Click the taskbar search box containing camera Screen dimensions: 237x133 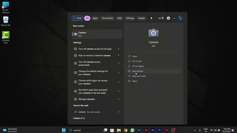coord(85,130)
